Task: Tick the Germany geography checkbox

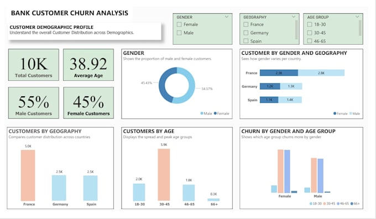Action: pyautogui.click(x=246, y=33)
